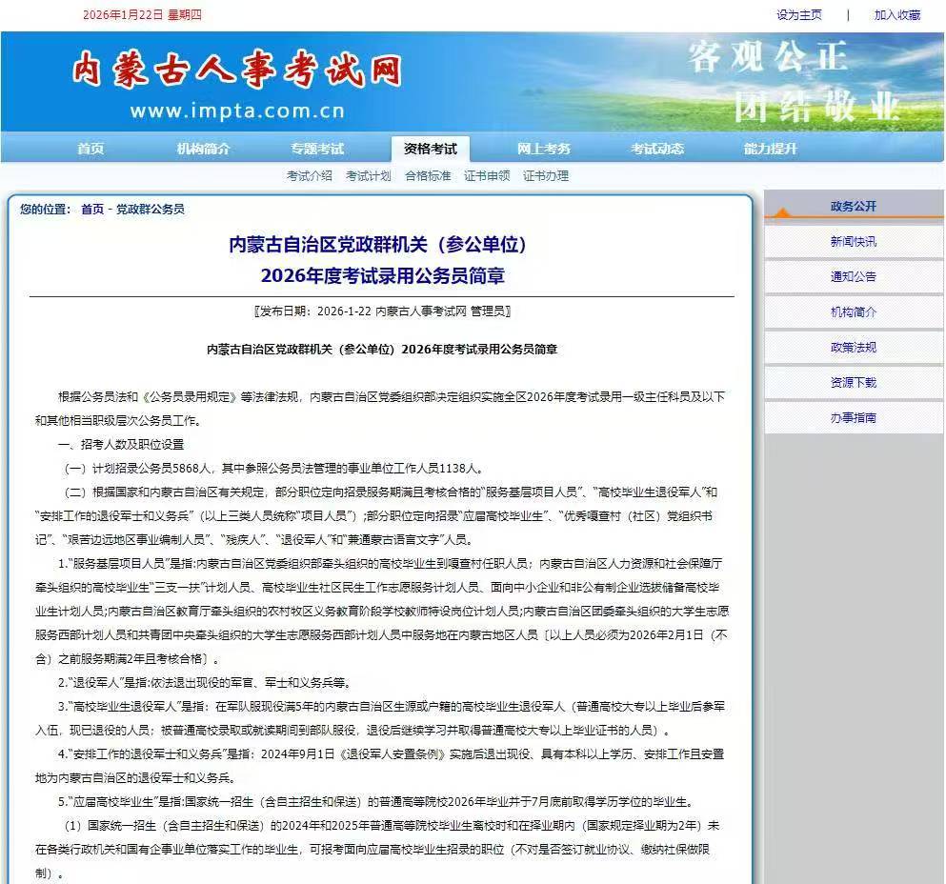This screenshot has width=946, height=884.
Task: Open the 办事指南 sidebar section
Action: [855, 417]
